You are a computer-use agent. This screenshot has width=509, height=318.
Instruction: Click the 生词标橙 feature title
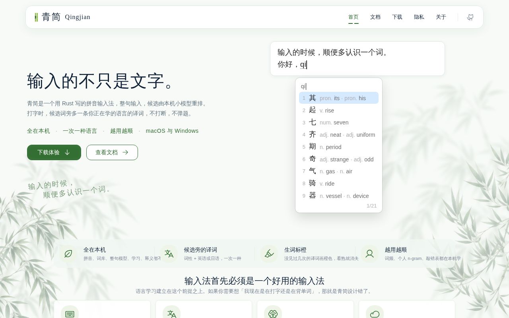(x=295, y=250)
